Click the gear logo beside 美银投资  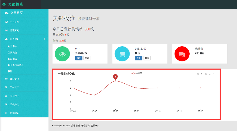[x=4, y=4]
